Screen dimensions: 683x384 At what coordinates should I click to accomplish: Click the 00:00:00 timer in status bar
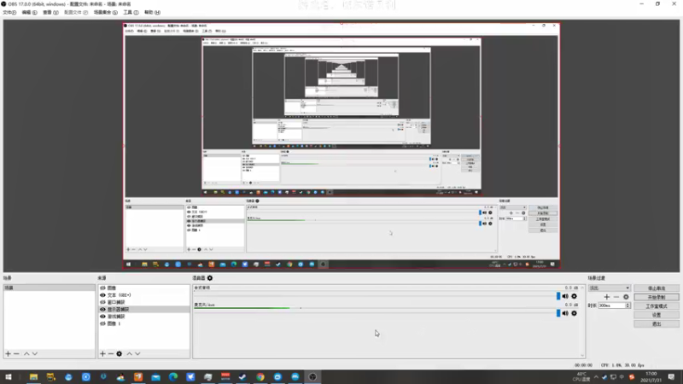coord(583,365)
